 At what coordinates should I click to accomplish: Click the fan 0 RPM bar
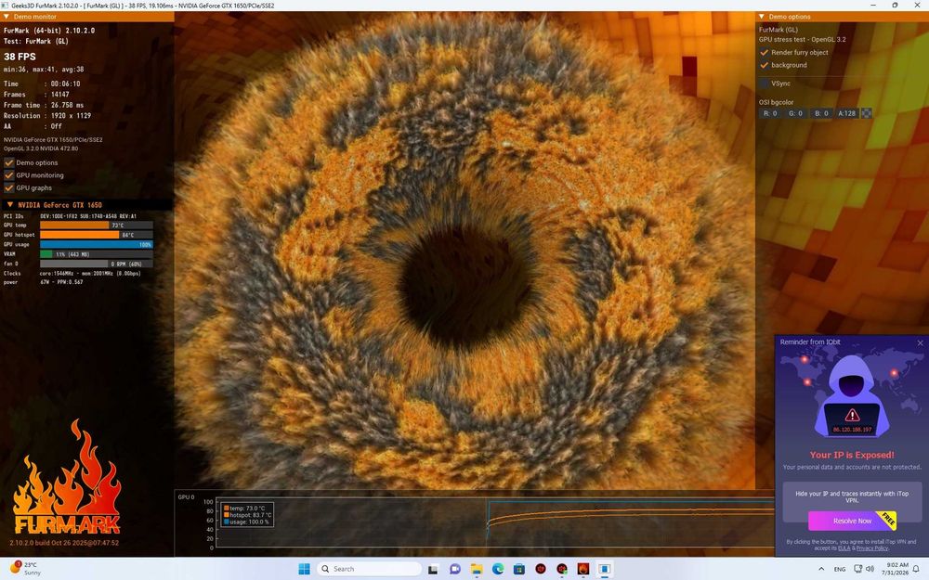[96, 264]
